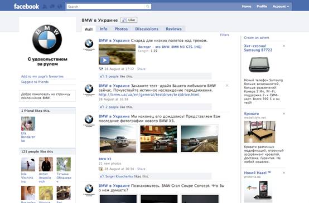Screen dimensions: 309x203
Task: Click BMW avatar beside test-drive post
Action: click(89, 90)
